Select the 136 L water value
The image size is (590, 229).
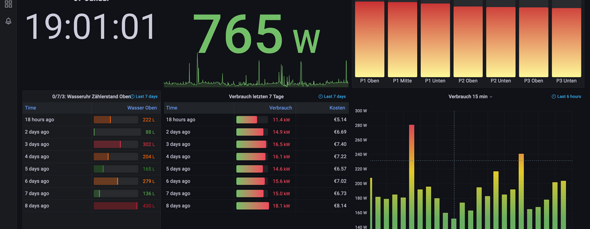(x=149, y=193)
